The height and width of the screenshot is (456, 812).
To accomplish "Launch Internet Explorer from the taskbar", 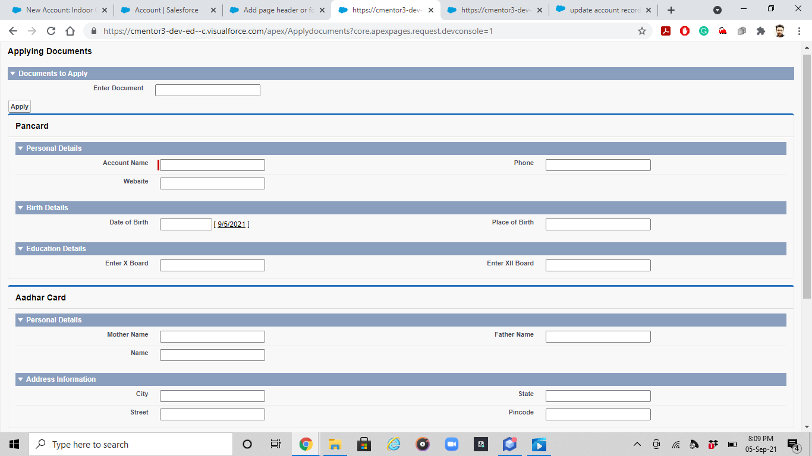I will pos(394,444).
